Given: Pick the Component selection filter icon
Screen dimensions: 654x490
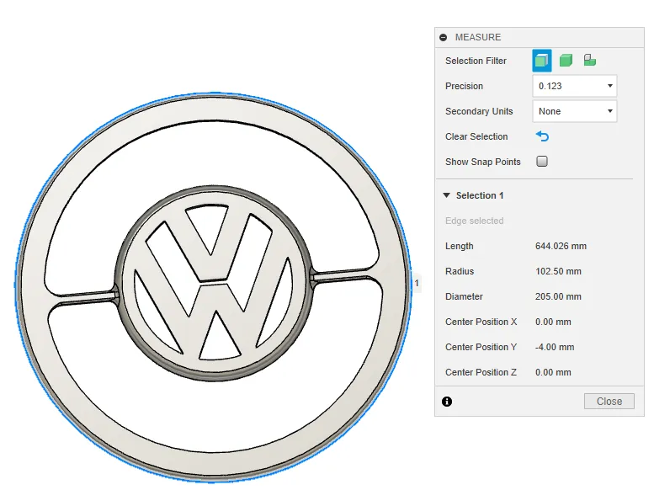Looking at the screenshot, I should (x=590, y=61).
